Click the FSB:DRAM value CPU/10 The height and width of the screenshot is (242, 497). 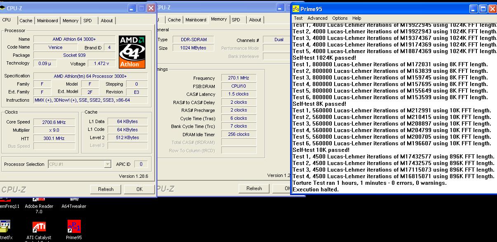(x=239, y=86)
